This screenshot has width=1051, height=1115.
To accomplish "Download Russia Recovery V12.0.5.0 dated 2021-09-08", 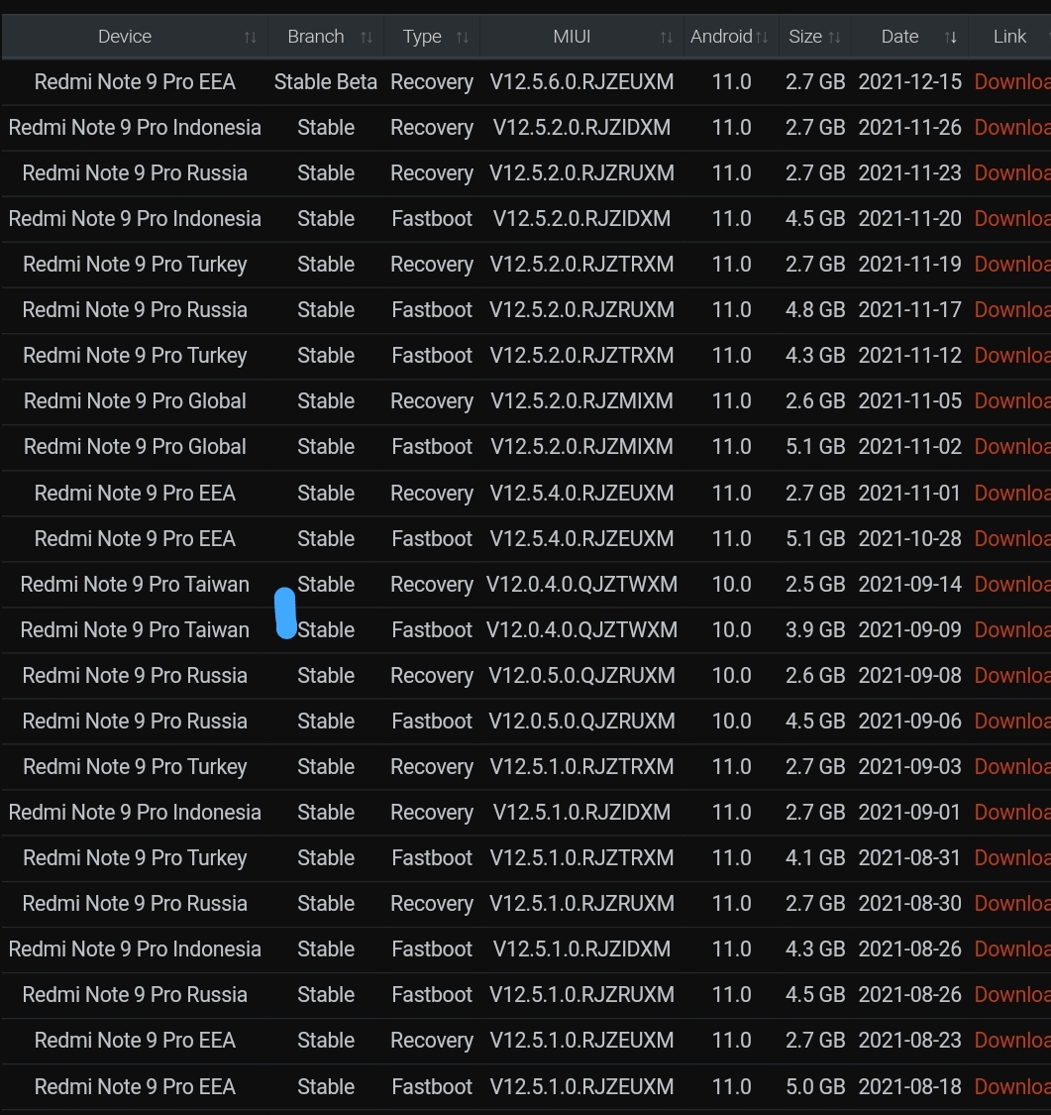I will (x=1012, y=675).
